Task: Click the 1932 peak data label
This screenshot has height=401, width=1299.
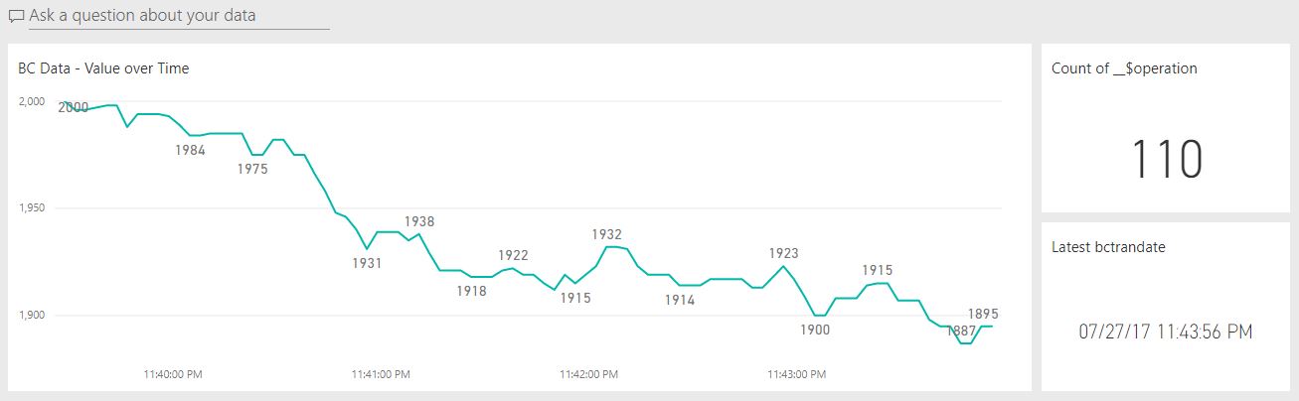Action: 606,234
